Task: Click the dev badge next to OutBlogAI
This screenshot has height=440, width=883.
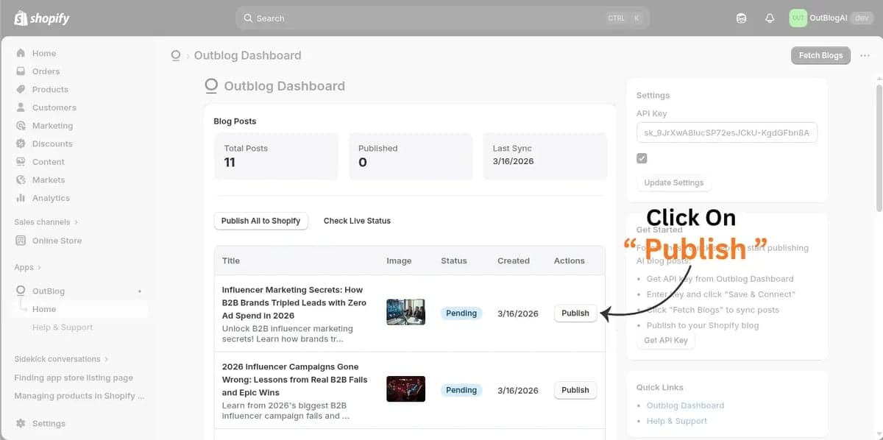Action: point(862,18)
